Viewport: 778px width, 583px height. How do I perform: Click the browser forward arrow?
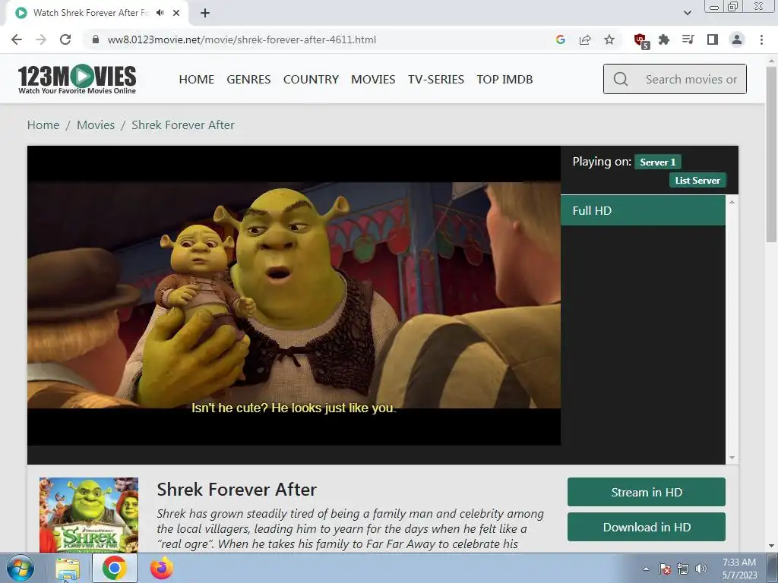[41, 39]
